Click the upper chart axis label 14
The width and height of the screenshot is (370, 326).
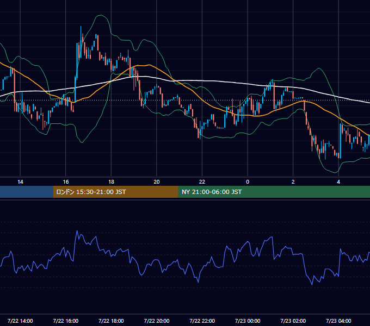(20, 182)
